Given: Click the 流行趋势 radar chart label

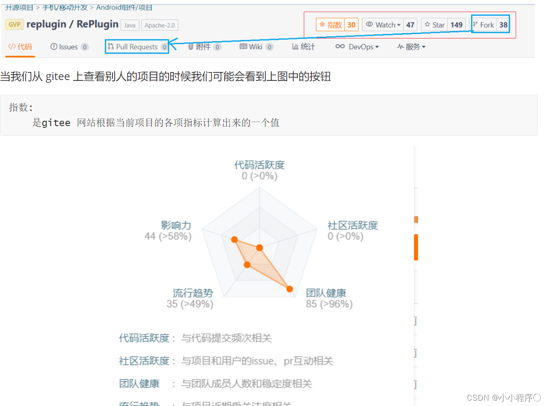Looking at the screenshot, I should pos(193,293).
